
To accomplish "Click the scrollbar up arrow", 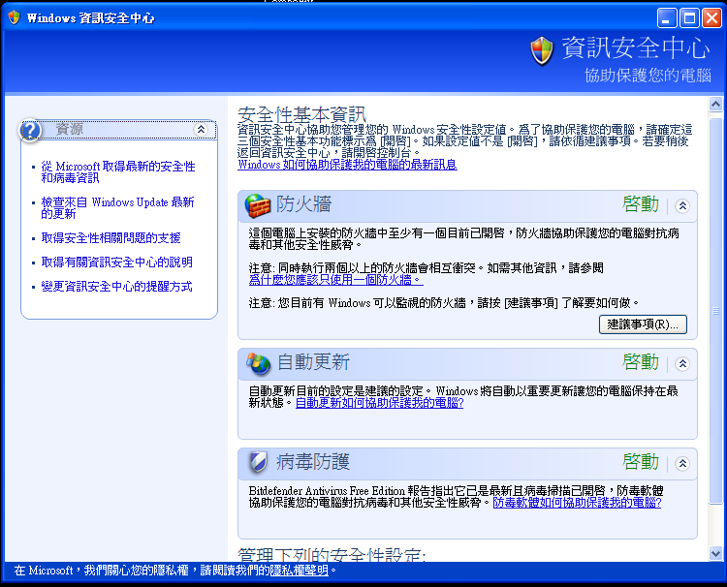I will coord(715,105).
